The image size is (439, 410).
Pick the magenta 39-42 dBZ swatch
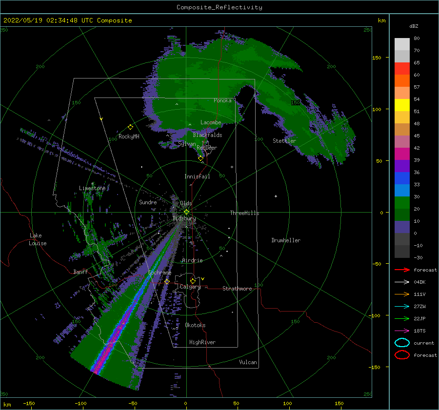402,154
